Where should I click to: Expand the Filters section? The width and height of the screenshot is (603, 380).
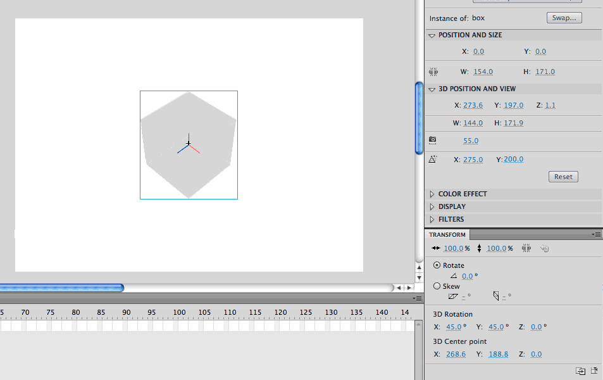(x=432, y=220)
